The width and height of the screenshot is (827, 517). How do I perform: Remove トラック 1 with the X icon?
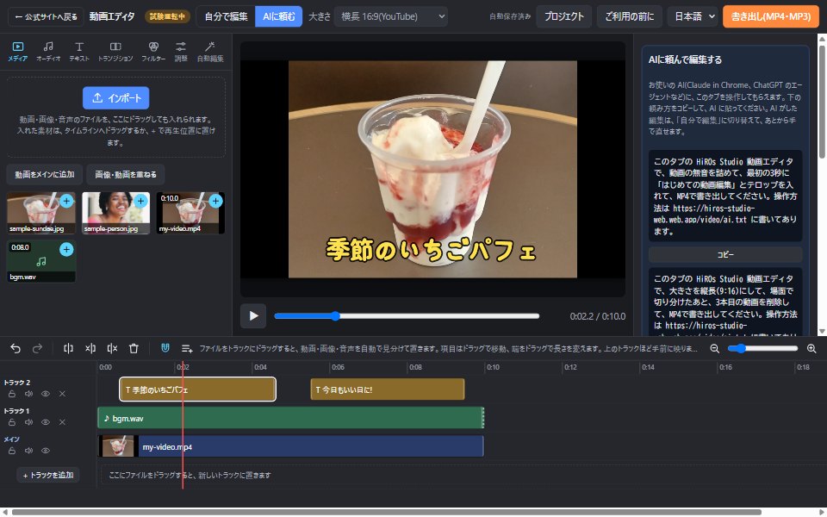pyautogui.click(x=62, y=422)
